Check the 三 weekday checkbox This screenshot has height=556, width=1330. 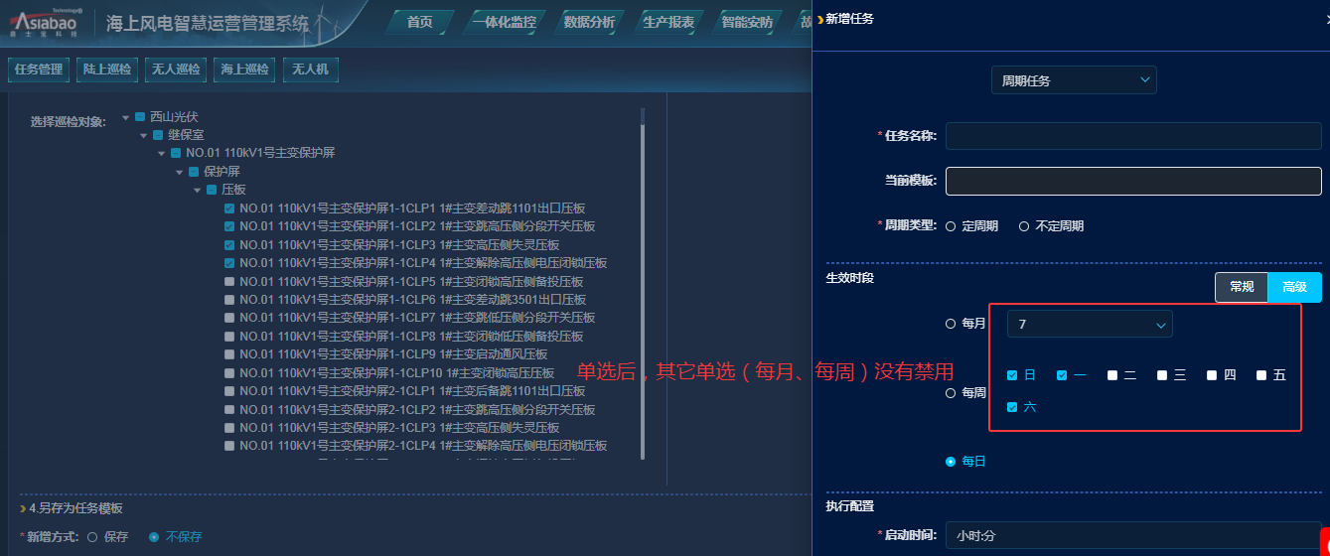(x=1162, y=375)
